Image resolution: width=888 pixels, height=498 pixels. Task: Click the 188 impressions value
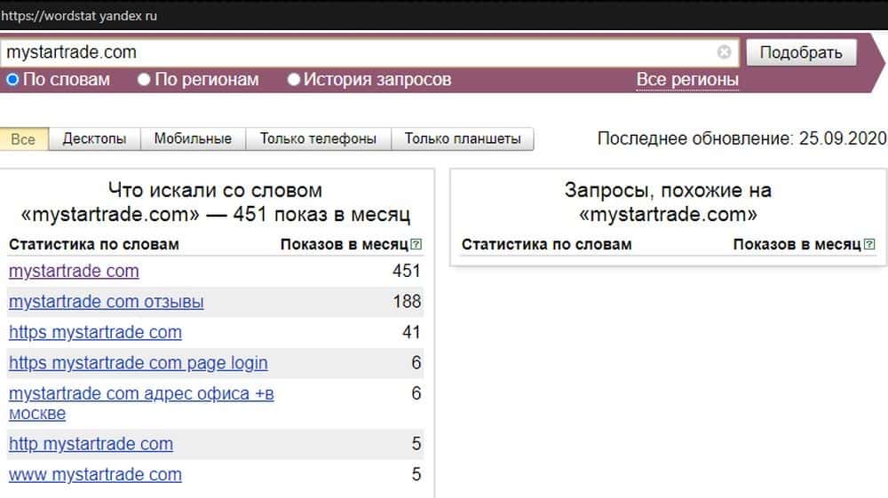(x=407, y=302)
